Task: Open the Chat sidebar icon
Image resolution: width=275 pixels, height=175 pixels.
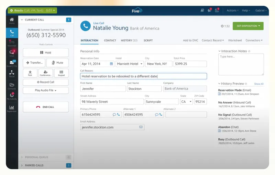Action: point(12,53)
